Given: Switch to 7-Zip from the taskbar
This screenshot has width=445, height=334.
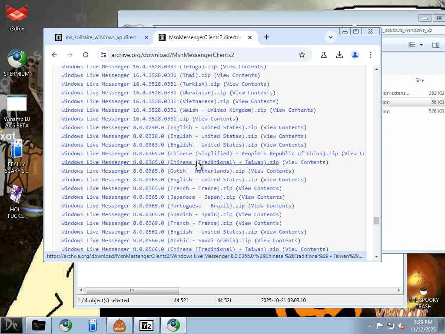Looking at the screenshot, I should [146, 325].
